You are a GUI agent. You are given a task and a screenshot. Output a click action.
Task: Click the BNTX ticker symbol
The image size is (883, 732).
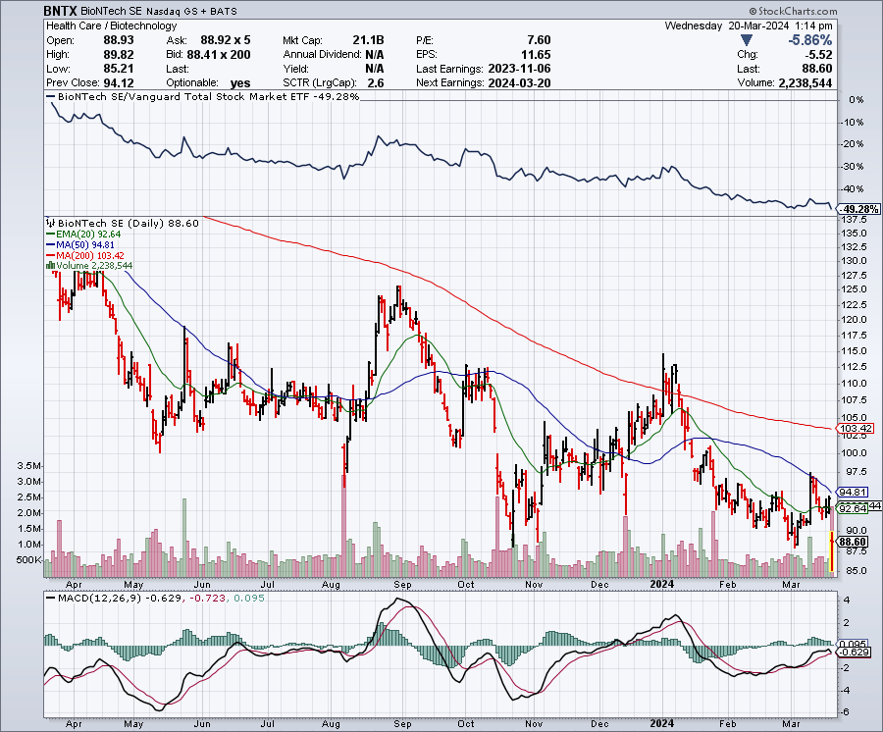tap(61, 11)
